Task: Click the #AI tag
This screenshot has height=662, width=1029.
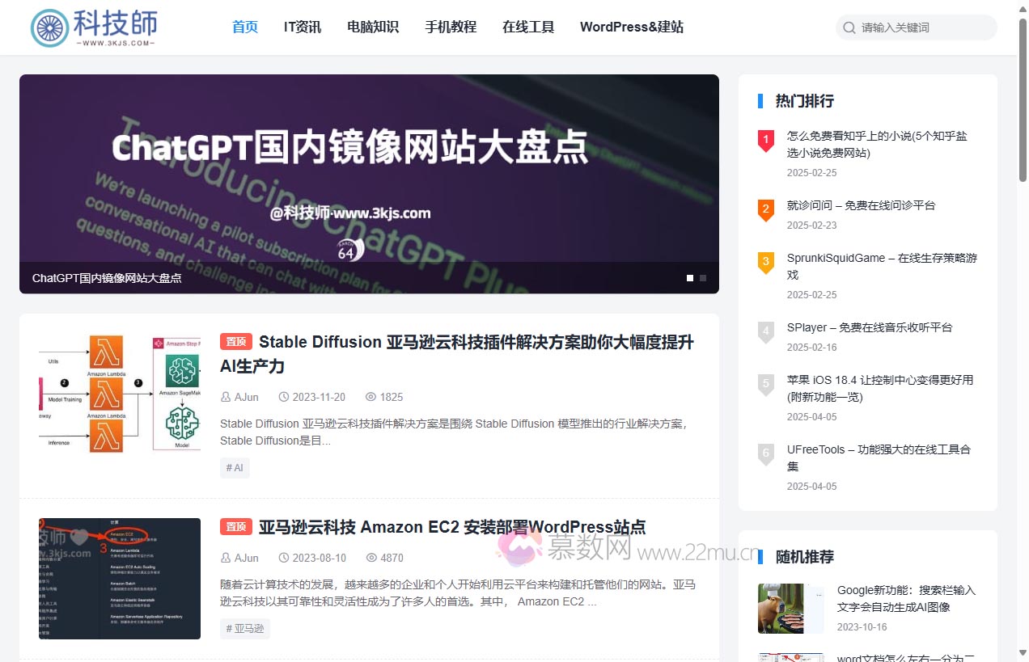Action: [235, 467]
